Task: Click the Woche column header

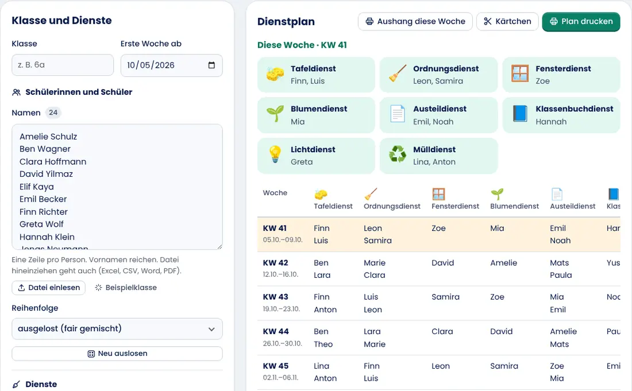Action: (x=275, y=193)
